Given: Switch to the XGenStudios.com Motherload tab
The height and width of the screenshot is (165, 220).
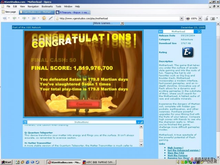Looking at the screenshot, I should [37, 12].
